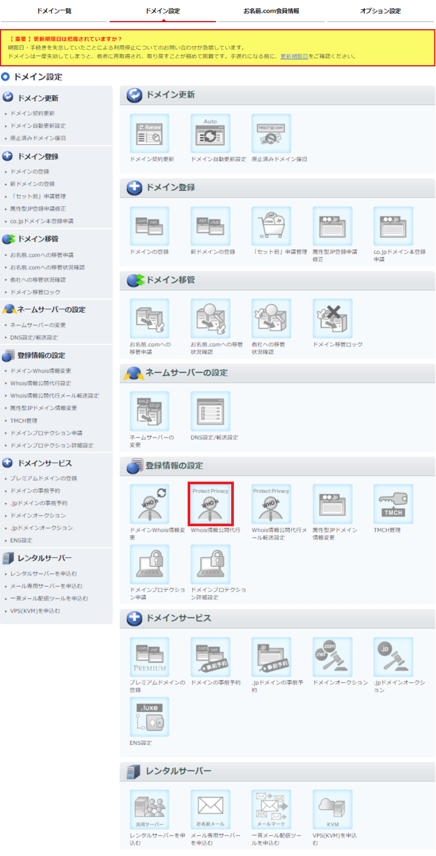Image resolution: width=436 pixels, height=856 pixels.
Task: Click the レンタルサーバーを申込む 共用サーバー icon
Action: click(149, 810)
